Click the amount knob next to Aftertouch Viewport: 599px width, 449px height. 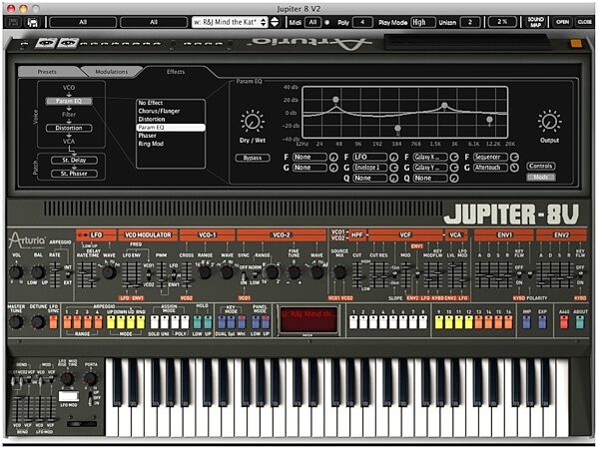tap(514, 168)
